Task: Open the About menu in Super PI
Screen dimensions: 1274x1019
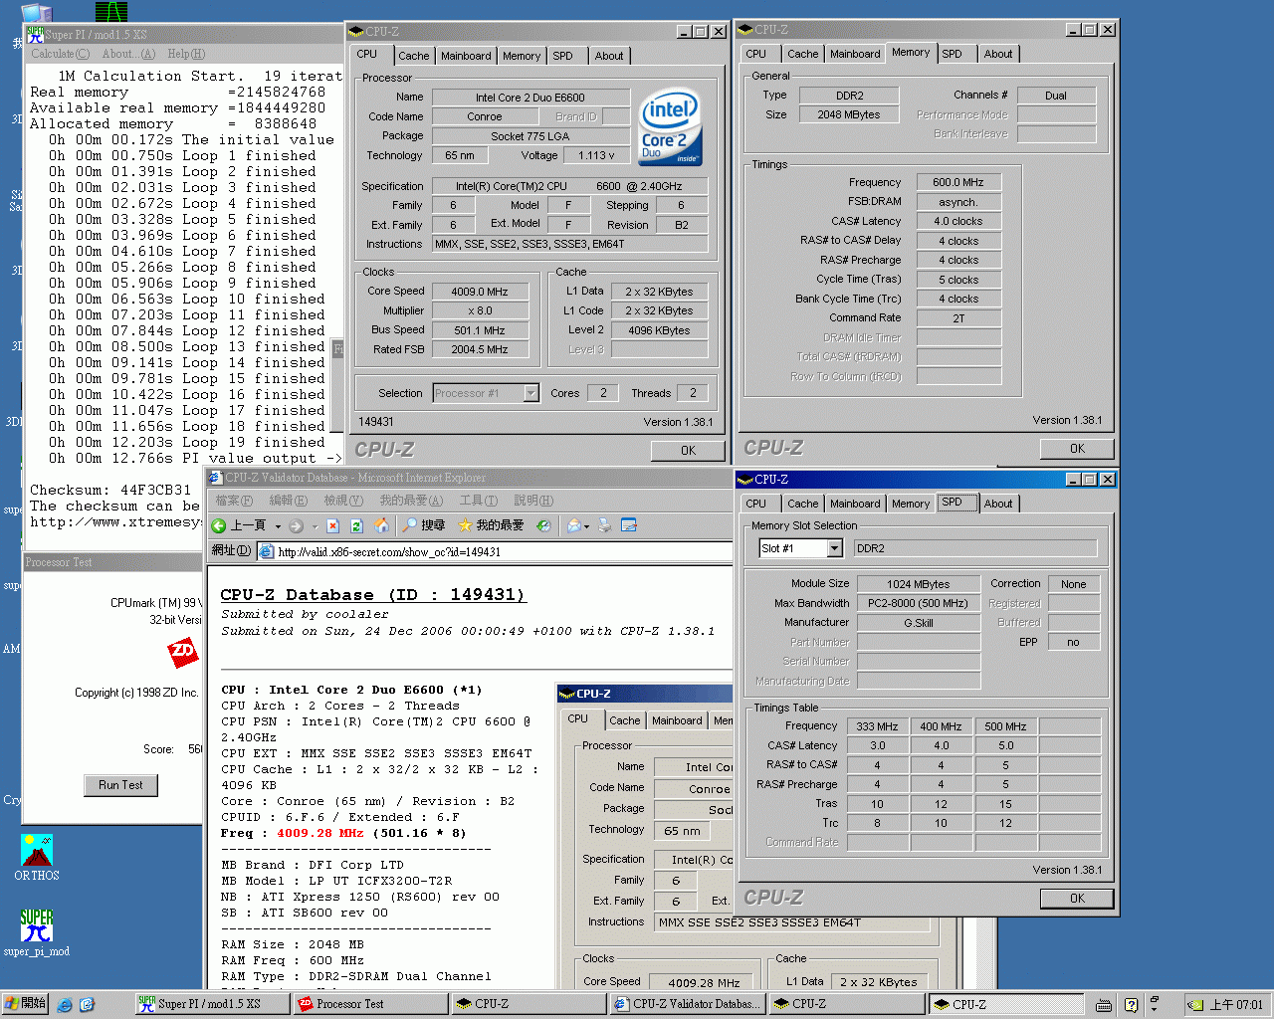Action: tap(129, 54)
